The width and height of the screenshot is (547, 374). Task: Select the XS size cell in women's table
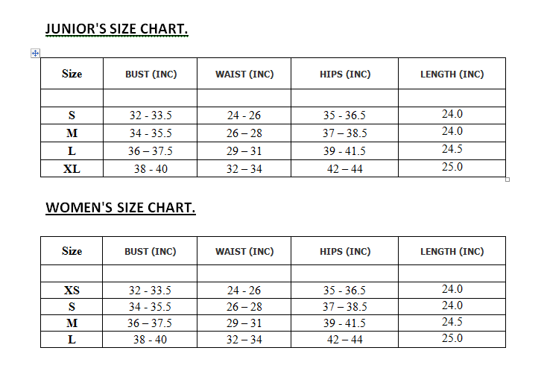point(72,291)
